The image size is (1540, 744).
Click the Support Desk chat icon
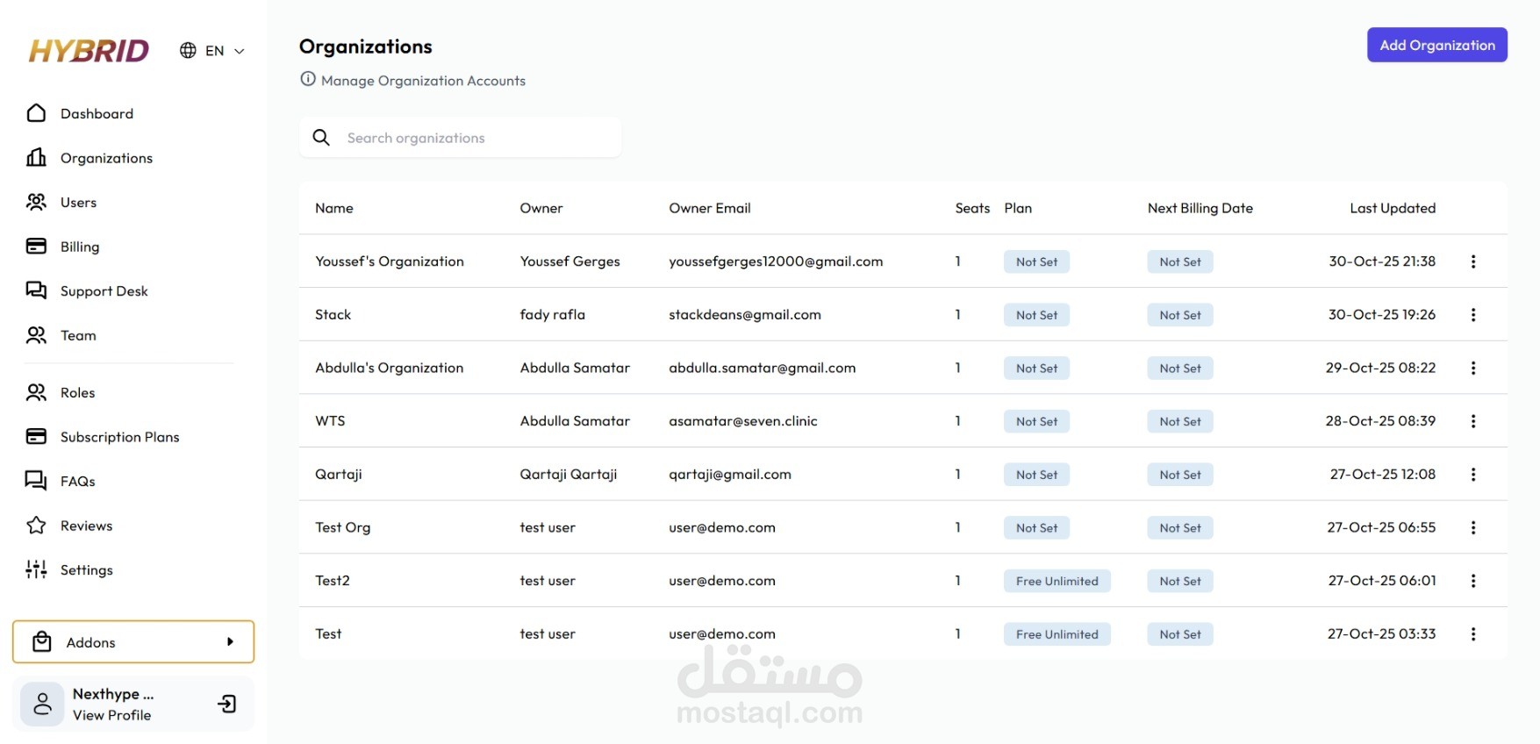(x=36, y=290)
